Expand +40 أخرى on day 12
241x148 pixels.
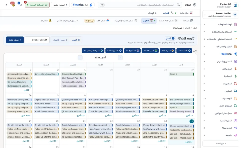[x=162, y=141]
